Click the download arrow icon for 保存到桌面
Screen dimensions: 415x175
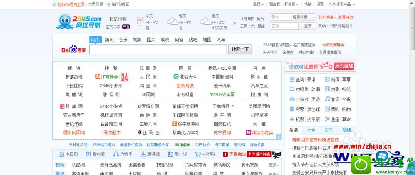point(109,5)
